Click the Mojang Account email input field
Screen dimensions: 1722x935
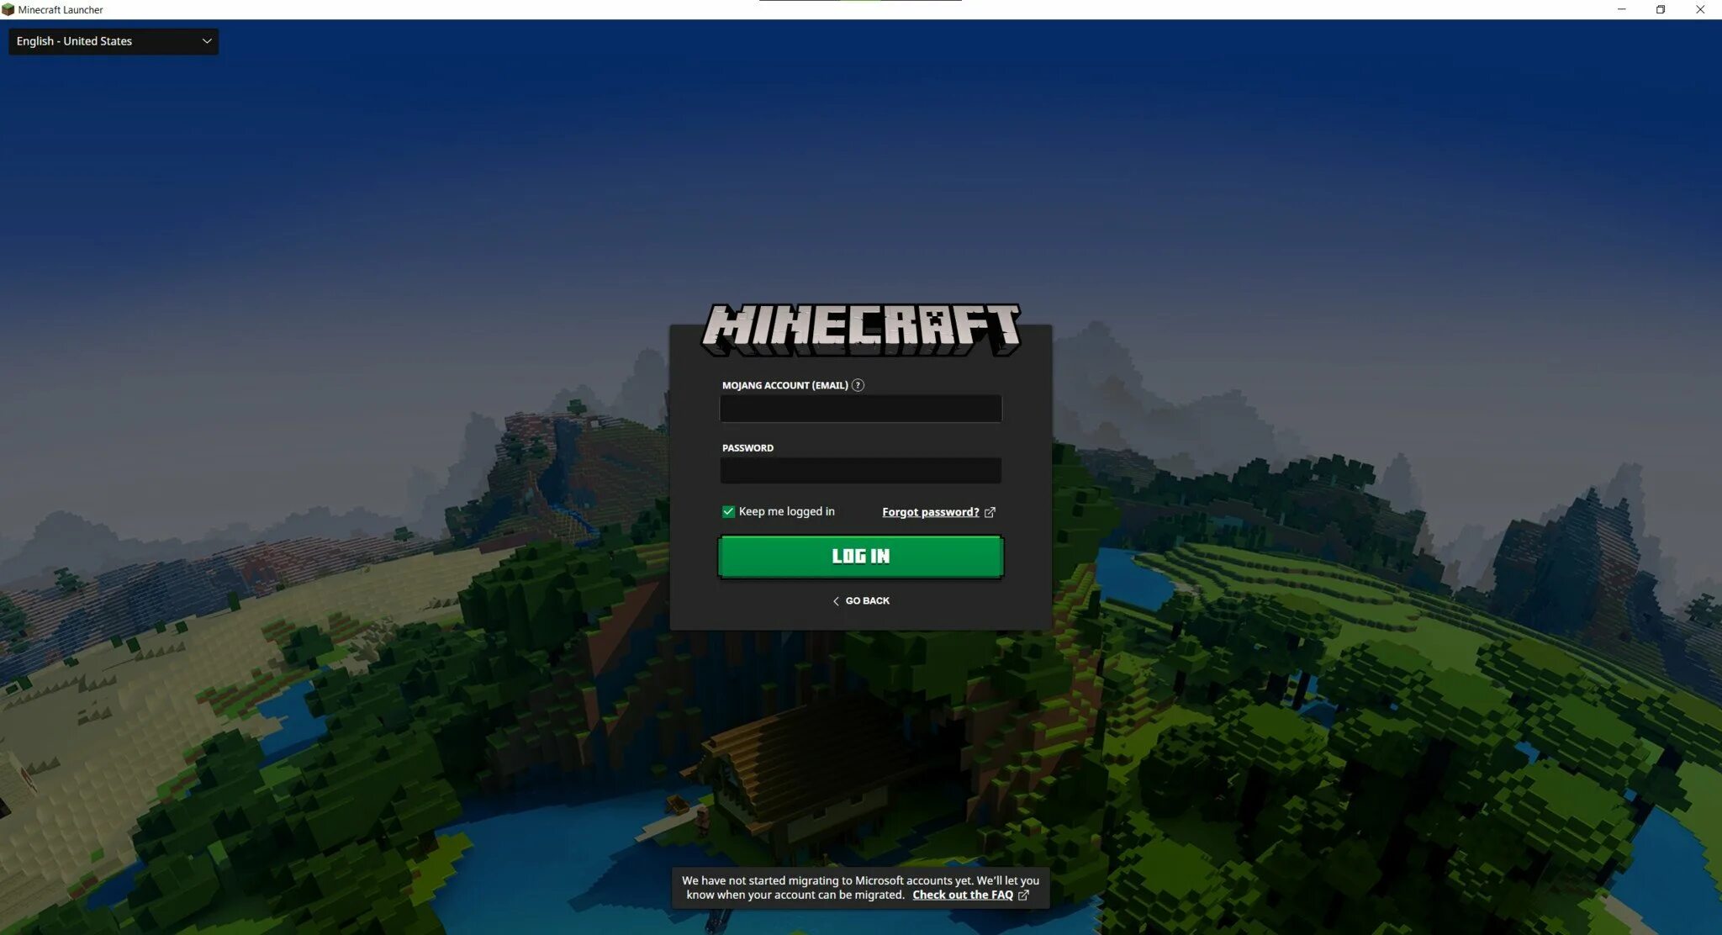tap(860, 408)
